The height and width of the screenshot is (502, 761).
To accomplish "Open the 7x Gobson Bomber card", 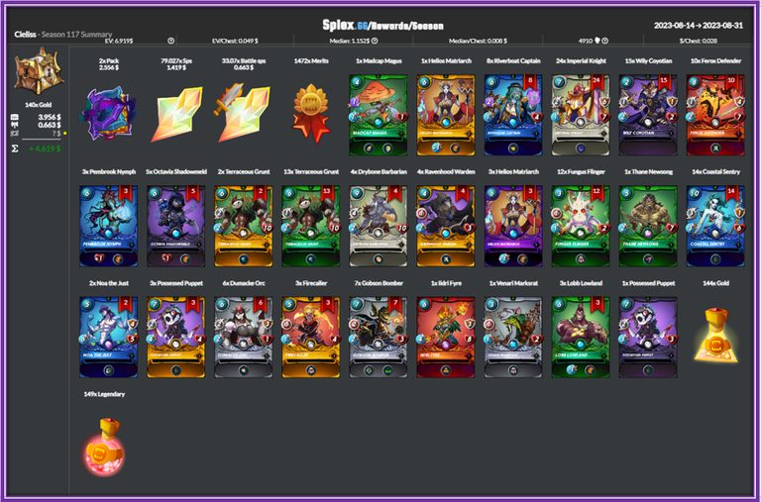I will pyautogui.click(x=379, y=337).
